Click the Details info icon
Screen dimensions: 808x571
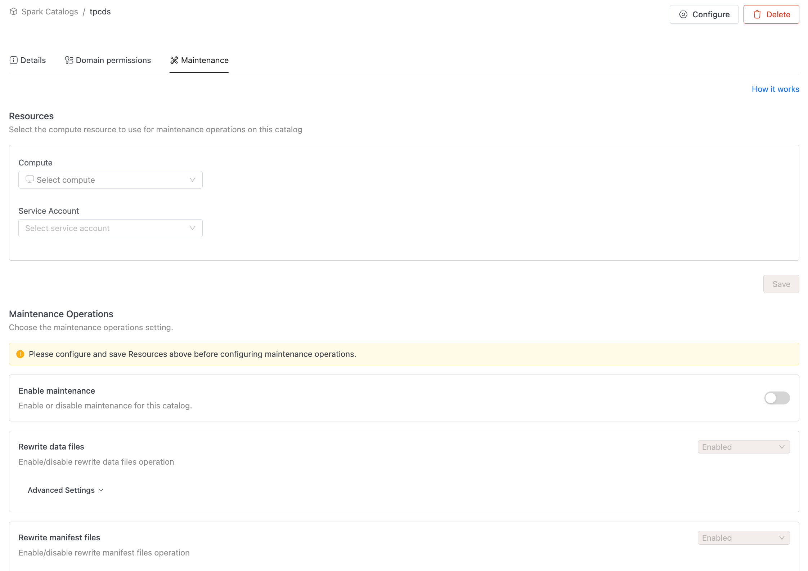pyautogui.click(x=13, y=60)
